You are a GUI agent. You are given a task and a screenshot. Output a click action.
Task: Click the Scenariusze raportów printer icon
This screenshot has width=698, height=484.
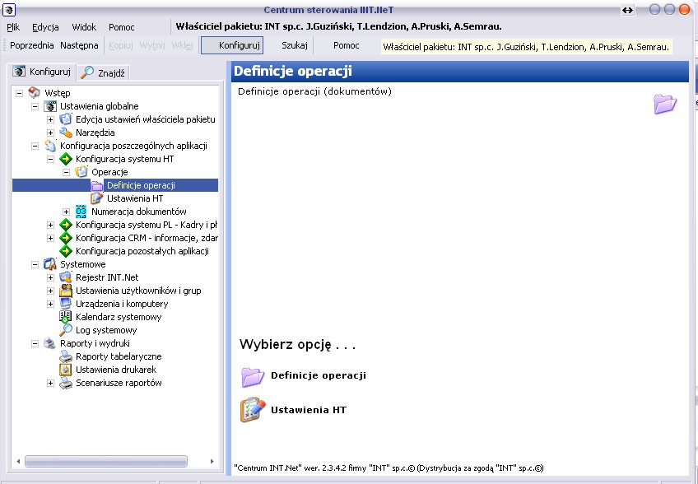66,383
